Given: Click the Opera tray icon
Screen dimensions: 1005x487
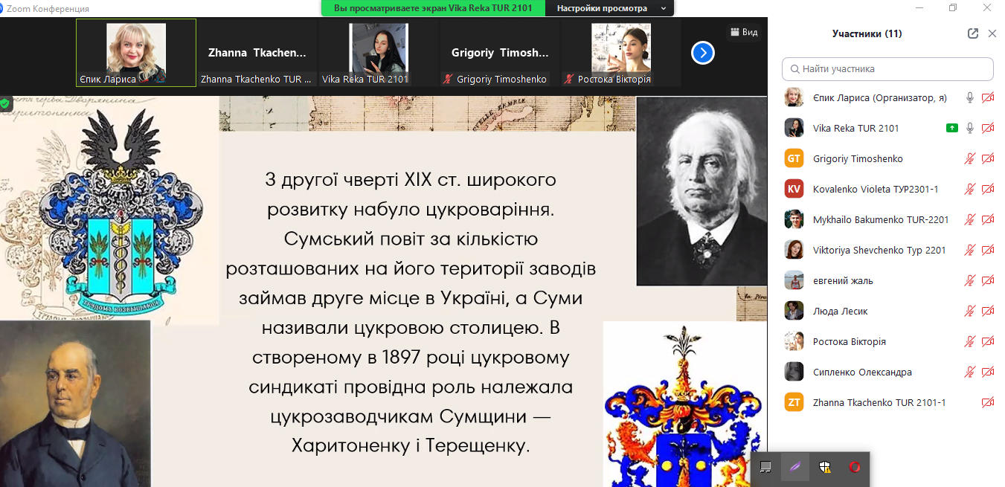Looking at the screenshot, I should tap(854, 467).
